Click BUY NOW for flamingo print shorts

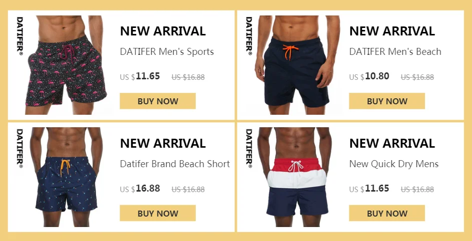point(158,101)
